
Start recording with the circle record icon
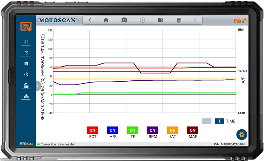click(142, 20)
